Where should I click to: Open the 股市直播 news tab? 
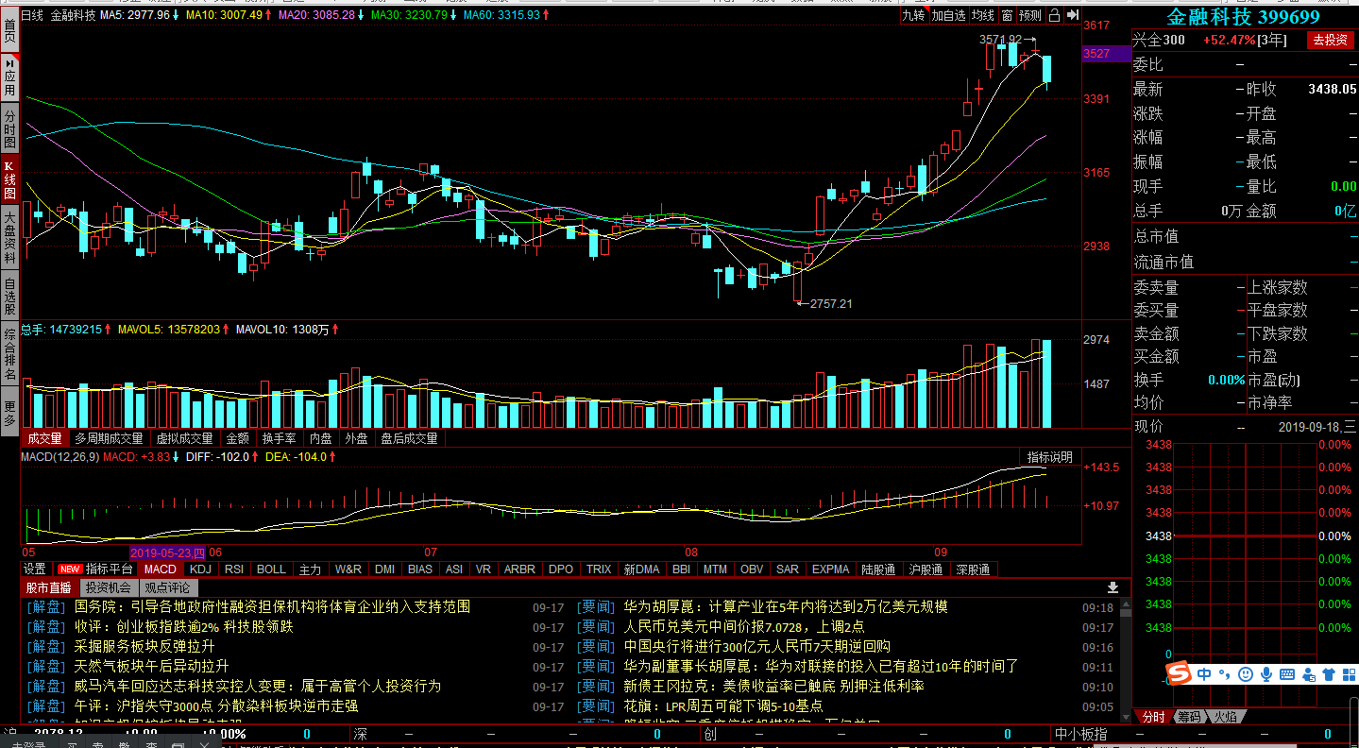(x=47, y=587)
